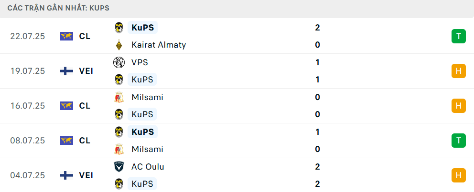
Task: Open the Kairat Almaty team link
Action: click(x=159, y=45)
